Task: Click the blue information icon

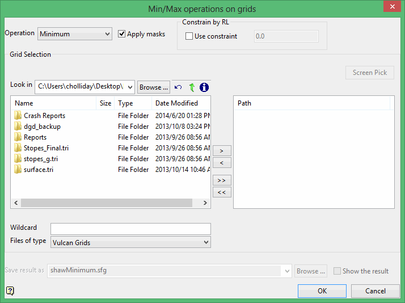Action: coord(204,87)
